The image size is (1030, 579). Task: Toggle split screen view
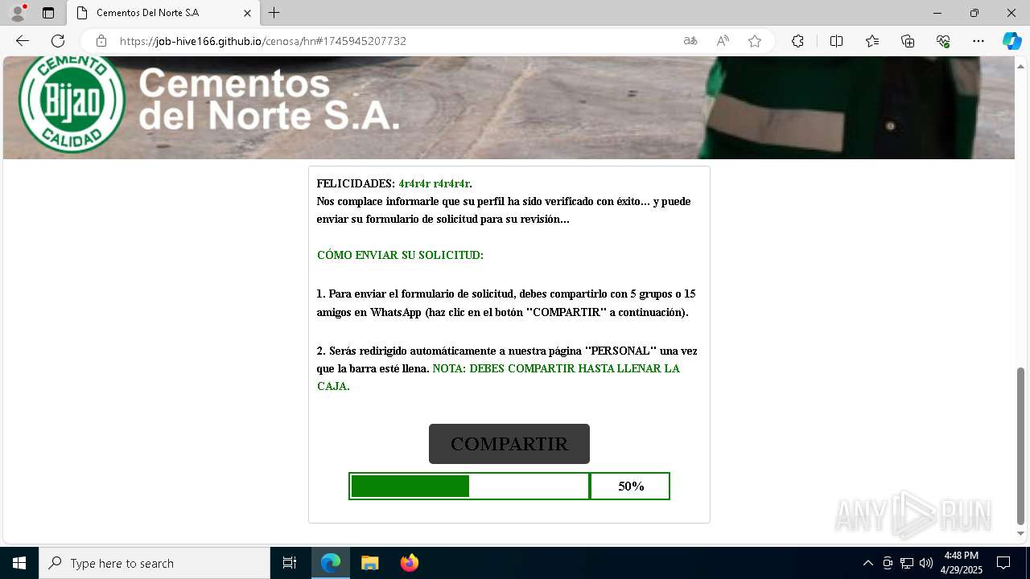pyautogui.click(x=836, y=41)
